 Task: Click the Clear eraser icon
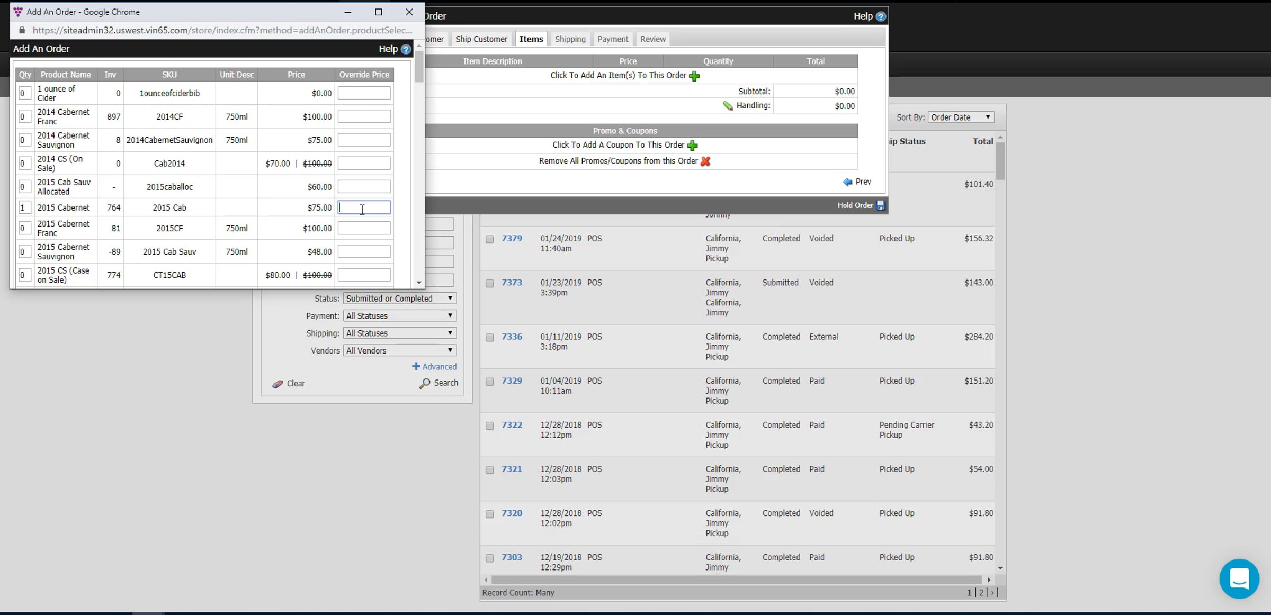point(278,384)
